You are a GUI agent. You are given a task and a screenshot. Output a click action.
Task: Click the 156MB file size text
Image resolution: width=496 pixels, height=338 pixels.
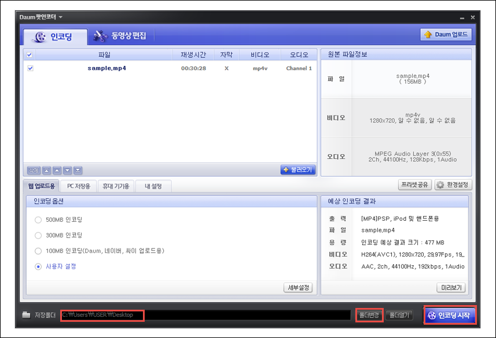click(x=413, y=82)
